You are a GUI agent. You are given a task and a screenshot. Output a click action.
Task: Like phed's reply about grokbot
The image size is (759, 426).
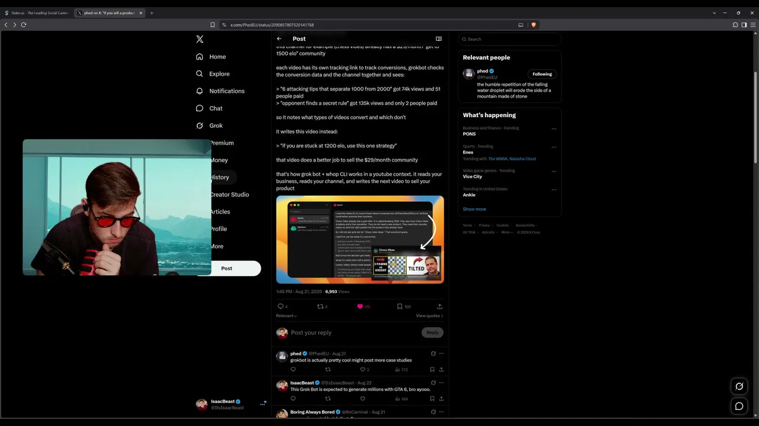pyautogui.click(x=363, y=369)
